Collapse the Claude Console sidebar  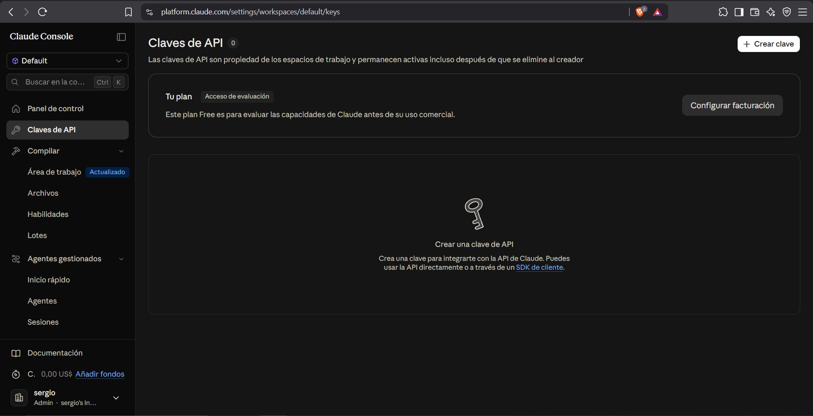point(122,37)
